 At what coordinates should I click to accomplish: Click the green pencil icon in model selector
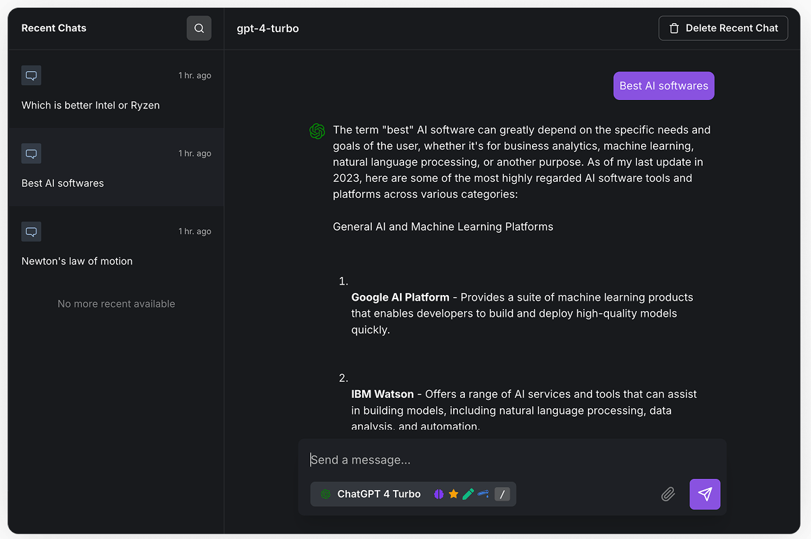click(x=468, y=494)
